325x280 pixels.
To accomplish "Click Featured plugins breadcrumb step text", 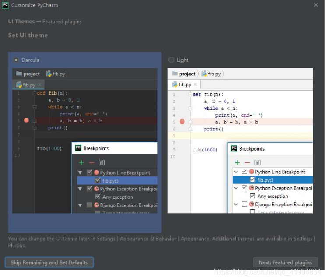I will pyautogui.click(x=62, y=22).
